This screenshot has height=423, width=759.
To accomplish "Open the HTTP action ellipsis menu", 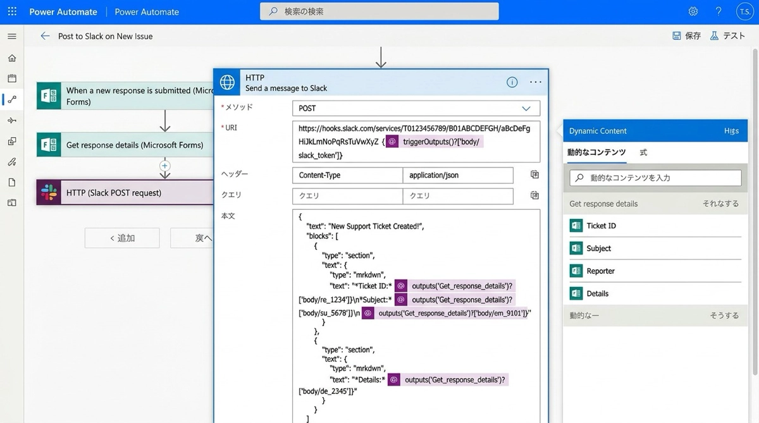I will point(536,82).
